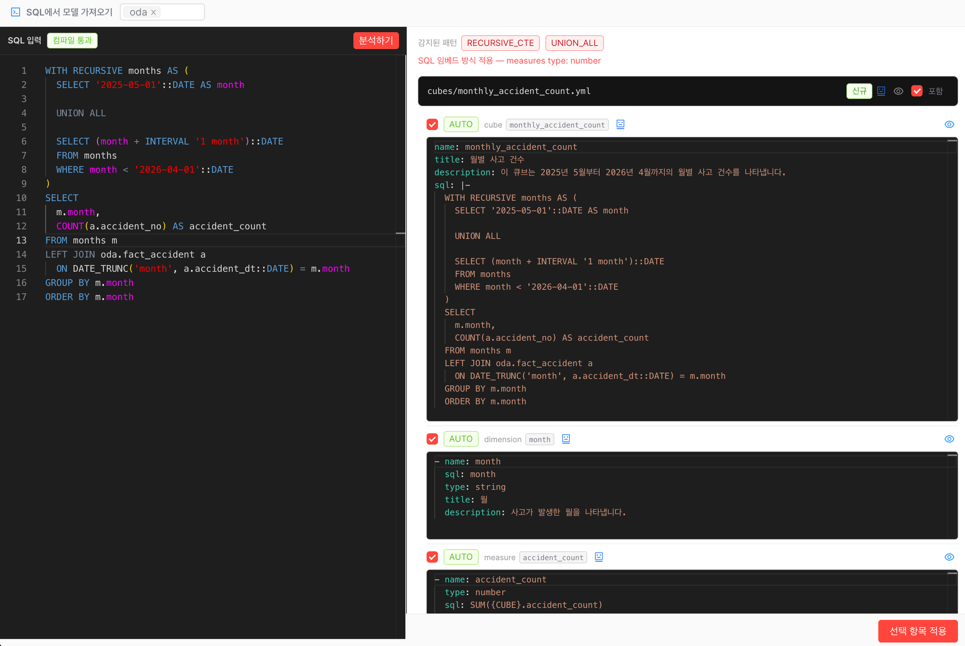This screenshot has width=965, height=646.
Task: Toggle the blue eye icon for the cube section
Action: pos(949,124)
